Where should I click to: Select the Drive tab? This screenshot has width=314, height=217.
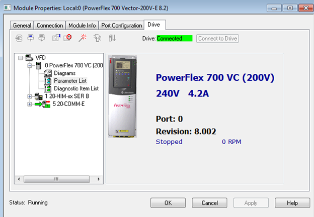(154, 25)
